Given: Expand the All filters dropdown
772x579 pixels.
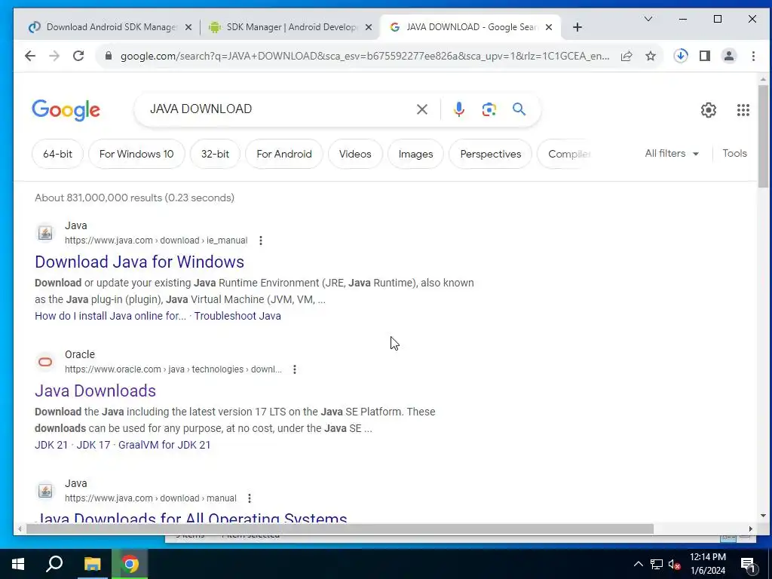Looking at the screenshot, I should coord(672,154).
